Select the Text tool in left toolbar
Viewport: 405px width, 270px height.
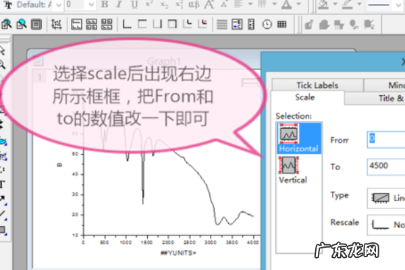[x=3, y=184]
